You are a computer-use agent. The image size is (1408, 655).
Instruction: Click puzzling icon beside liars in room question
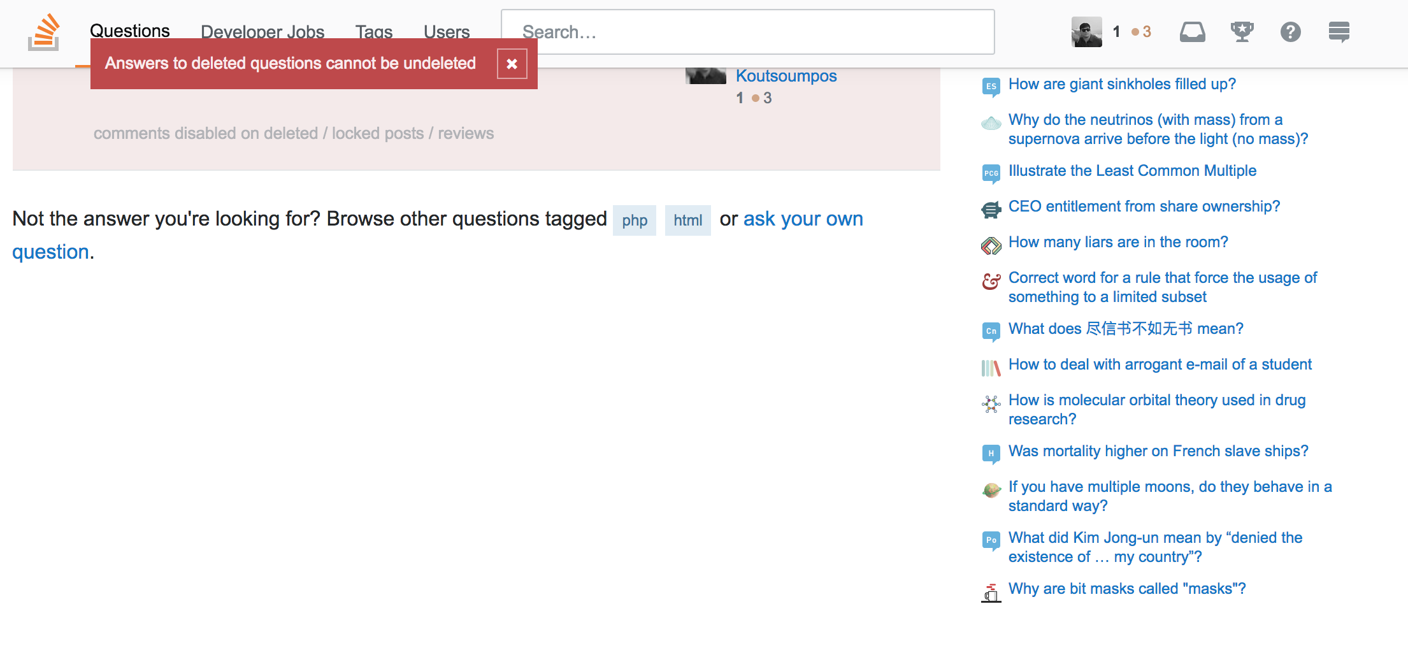pos(991,245)
